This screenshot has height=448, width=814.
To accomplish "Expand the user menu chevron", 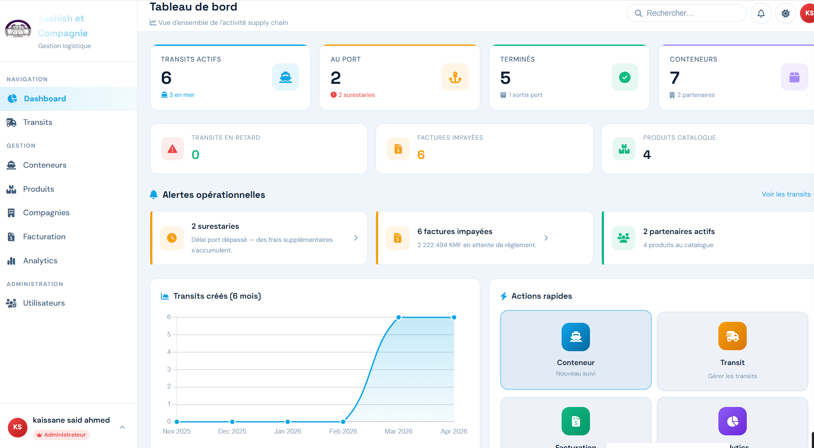I will click(122, 427).
